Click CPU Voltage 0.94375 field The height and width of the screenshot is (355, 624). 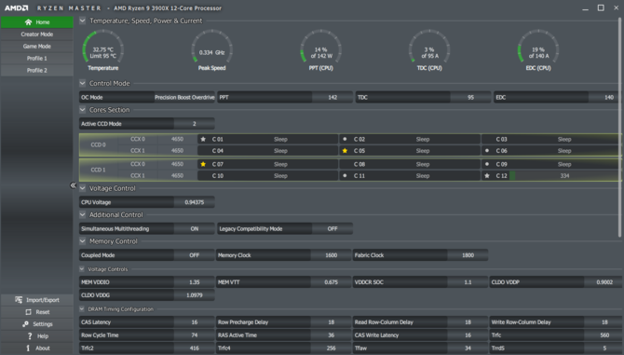click(x=195, y=202)
